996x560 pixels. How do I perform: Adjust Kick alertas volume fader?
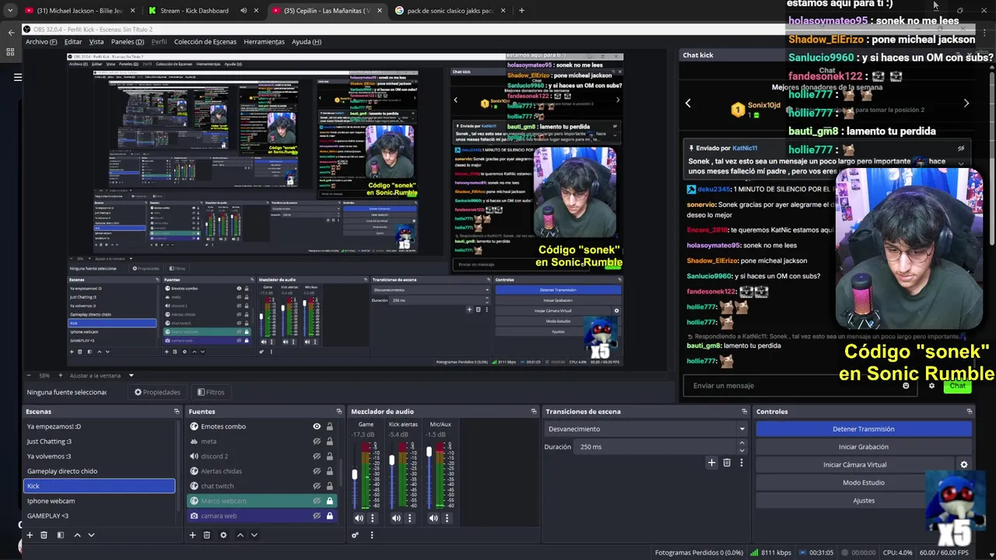(392, 460)
